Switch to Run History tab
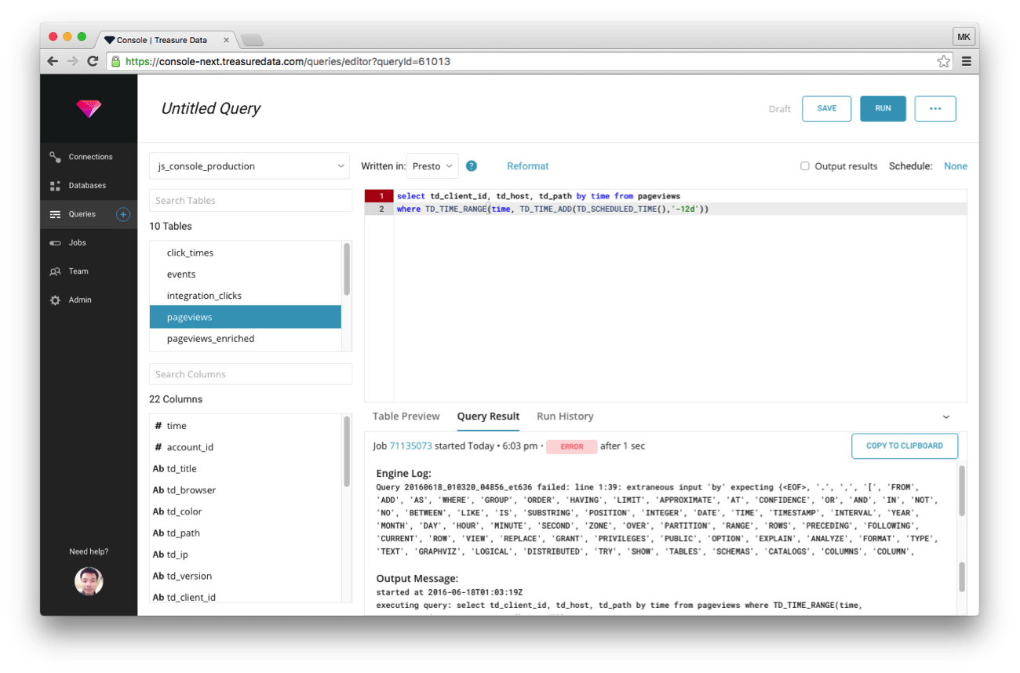Image resolution: width=1020 pixels, height=673 pixels. pyautogui.click(x=565, y=417)
